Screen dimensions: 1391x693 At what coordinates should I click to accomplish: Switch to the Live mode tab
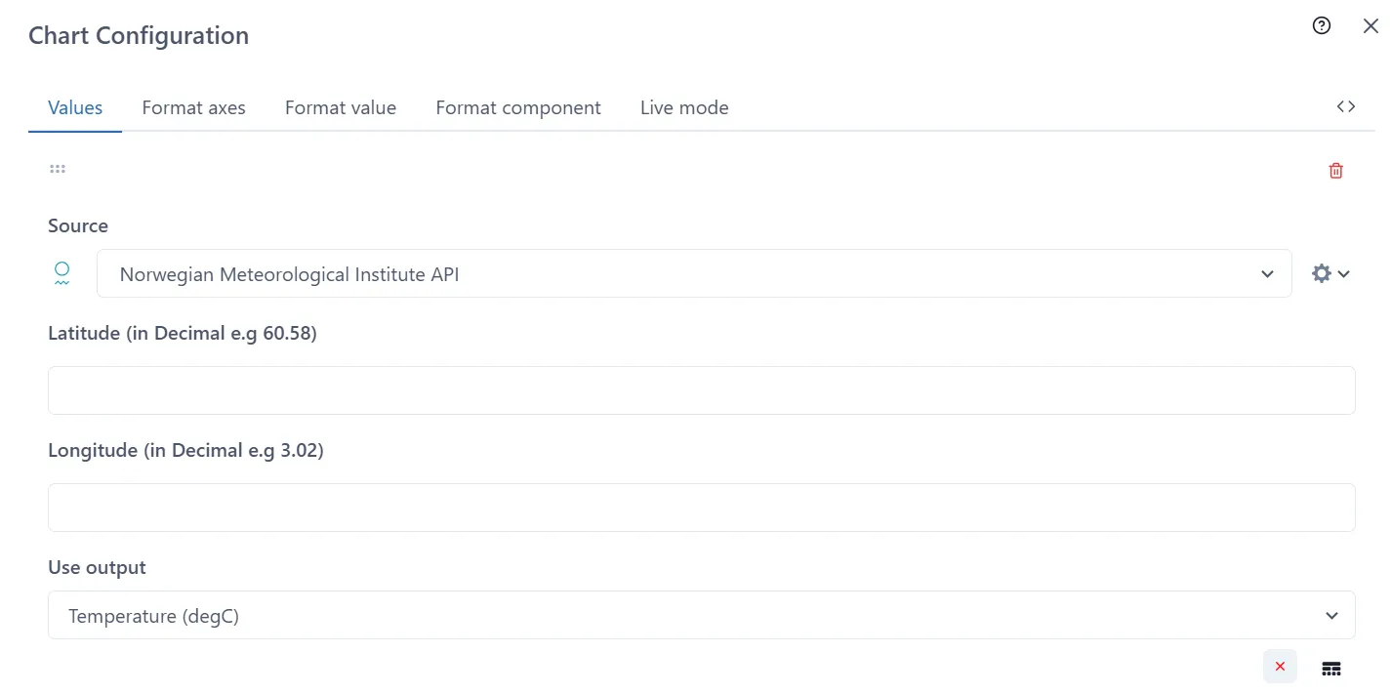683,107
